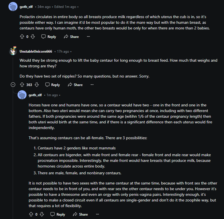Viewport: 224px width, 219px height.
Task: Share goth_elf's prolactin comment
Action: (71, 36)
